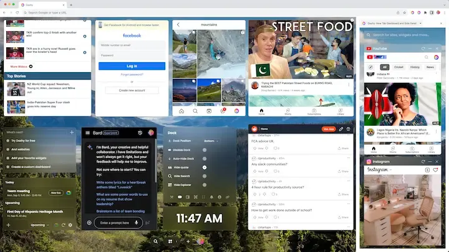Click the Google Calendar icon beside Team meeting
This screenshot has height=252, width=449.
[x=69, y=192]
